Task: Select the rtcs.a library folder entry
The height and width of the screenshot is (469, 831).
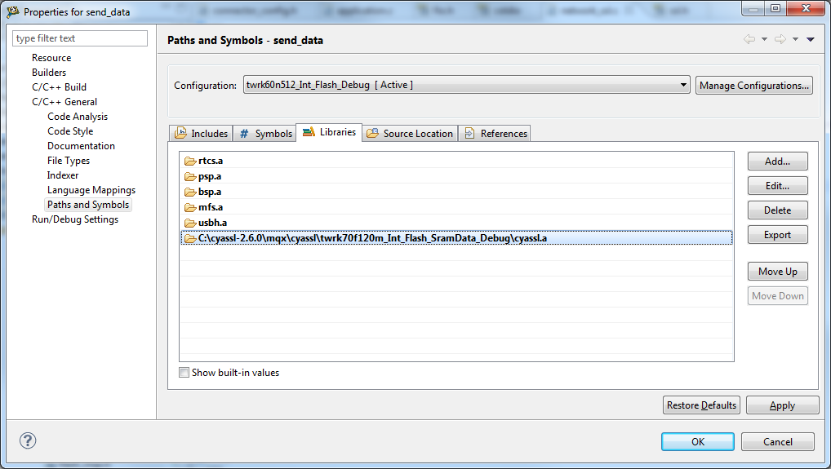Action: (211, 161)
